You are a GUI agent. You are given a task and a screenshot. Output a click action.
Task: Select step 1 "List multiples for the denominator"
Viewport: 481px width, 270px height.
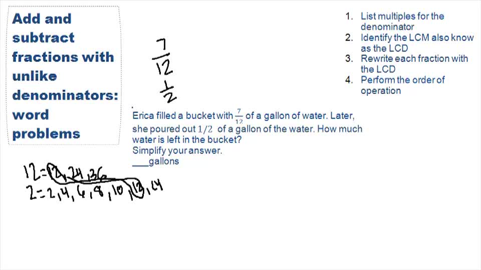[x=402, y=21]
